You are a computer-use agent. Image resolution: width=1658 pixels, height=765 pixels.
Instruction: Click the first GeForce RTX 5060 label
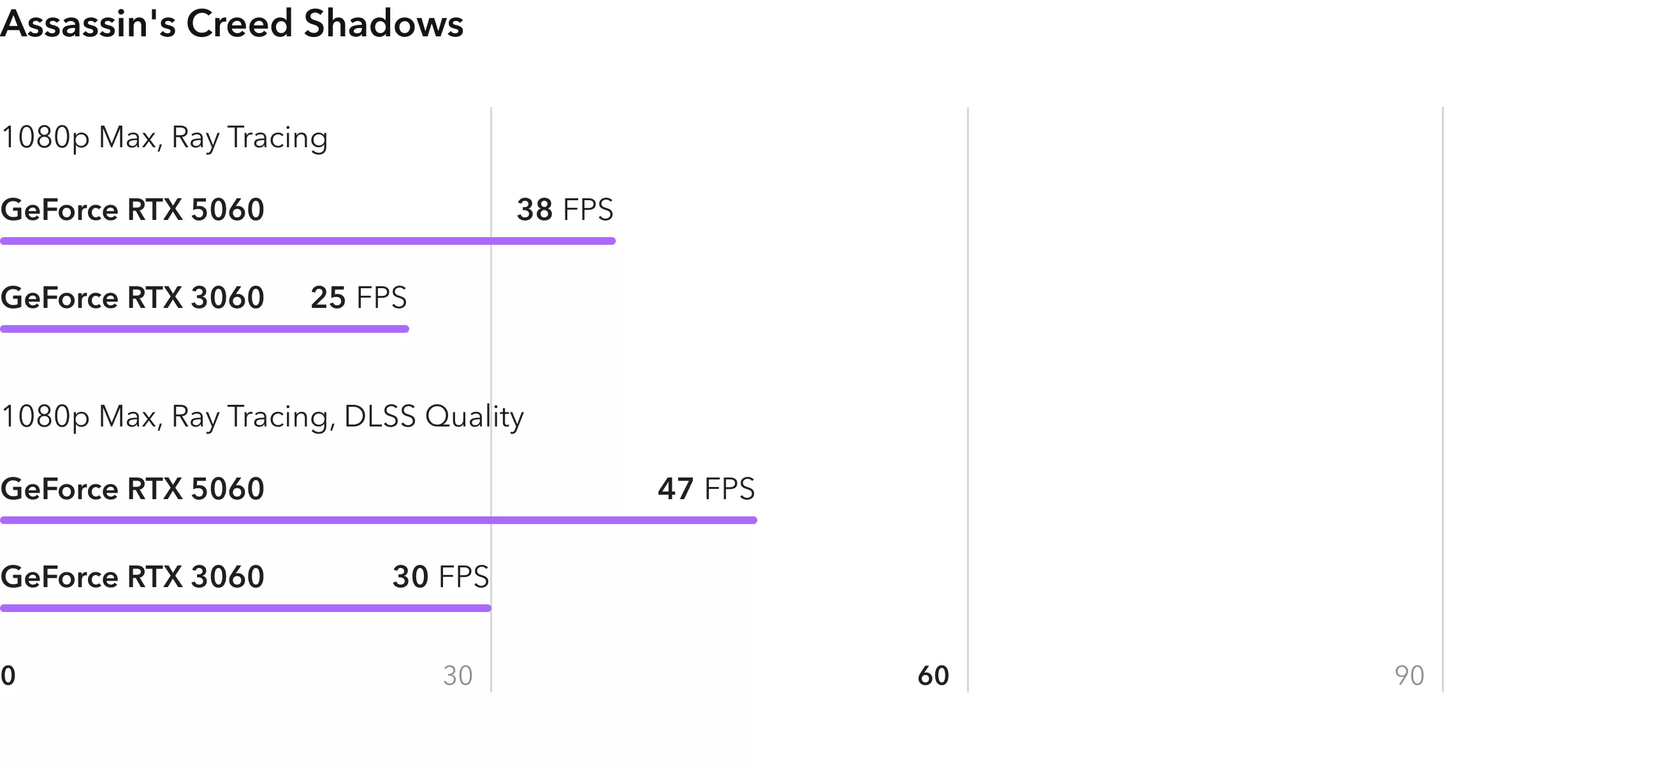[x=133, y=210]
